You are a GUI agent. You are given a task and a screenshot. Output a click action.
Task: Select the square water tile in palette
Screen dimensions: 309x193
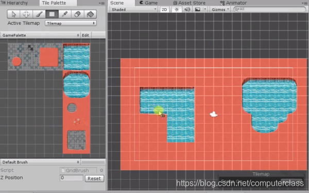(76, 57)
